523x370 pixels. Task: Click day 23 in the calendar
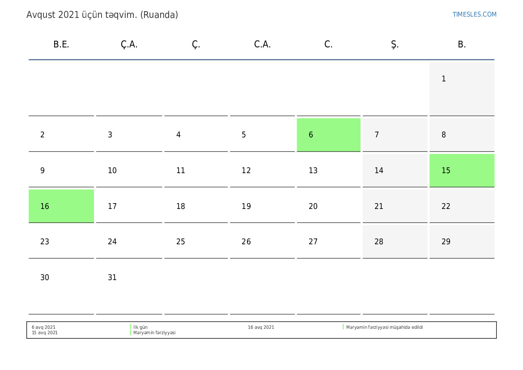[61, 242]
